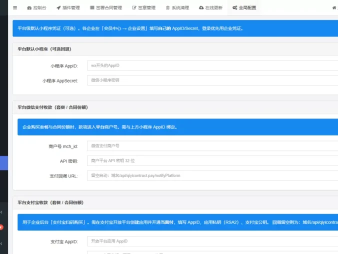Focus the 支付回调 URL input field

pos(212,175)
